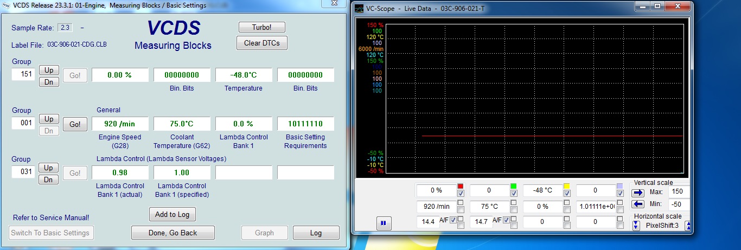
Task: Click the red channel color swatch
Action: [x=461, y=186]
